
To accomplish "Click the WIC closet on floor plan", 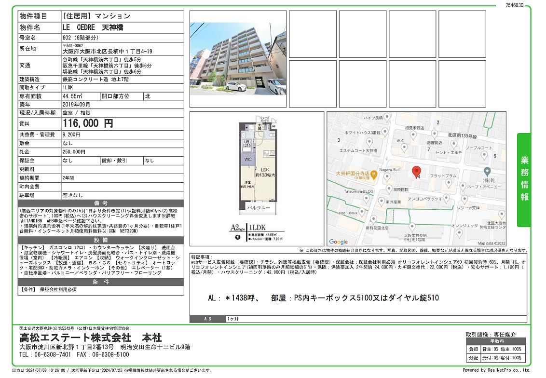I will click(x=248, y=160).
